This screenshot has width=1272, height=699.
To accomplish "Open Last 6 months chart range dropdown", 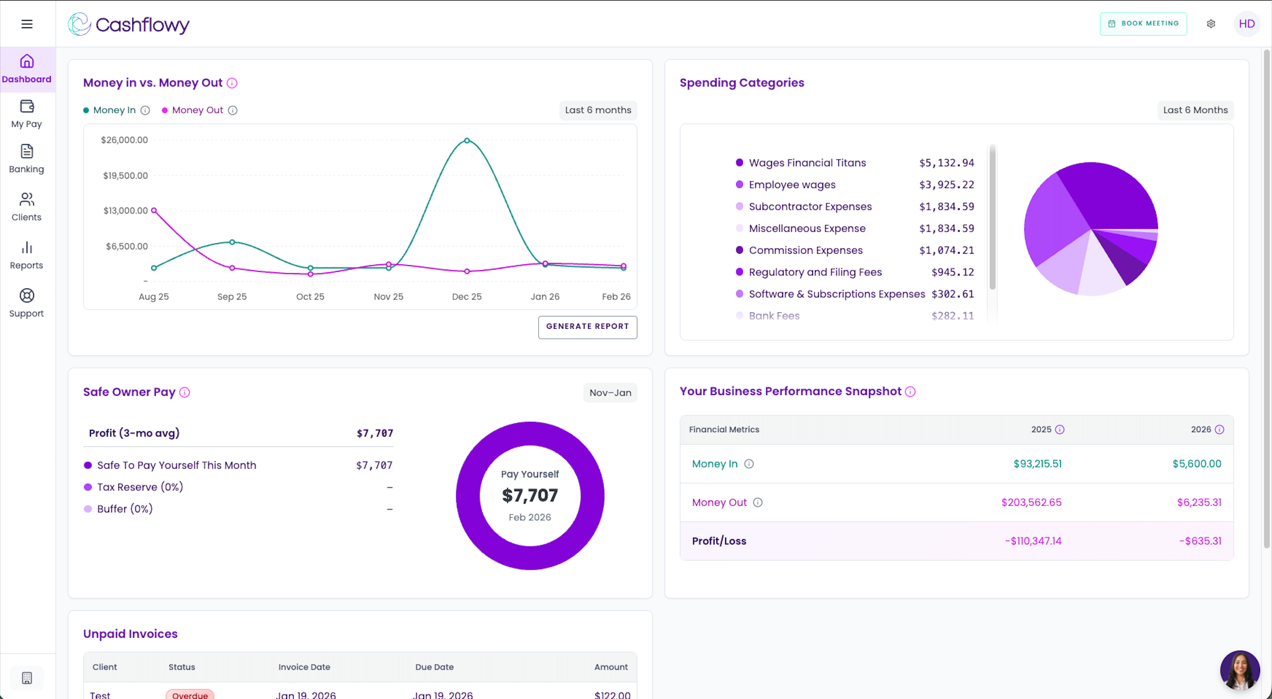I will [598, 110].
